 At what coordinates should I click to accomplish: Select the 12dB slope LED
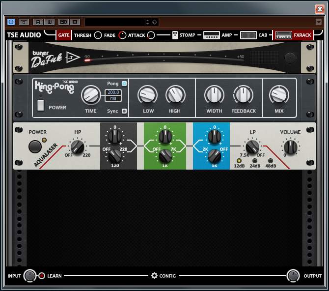239,161
